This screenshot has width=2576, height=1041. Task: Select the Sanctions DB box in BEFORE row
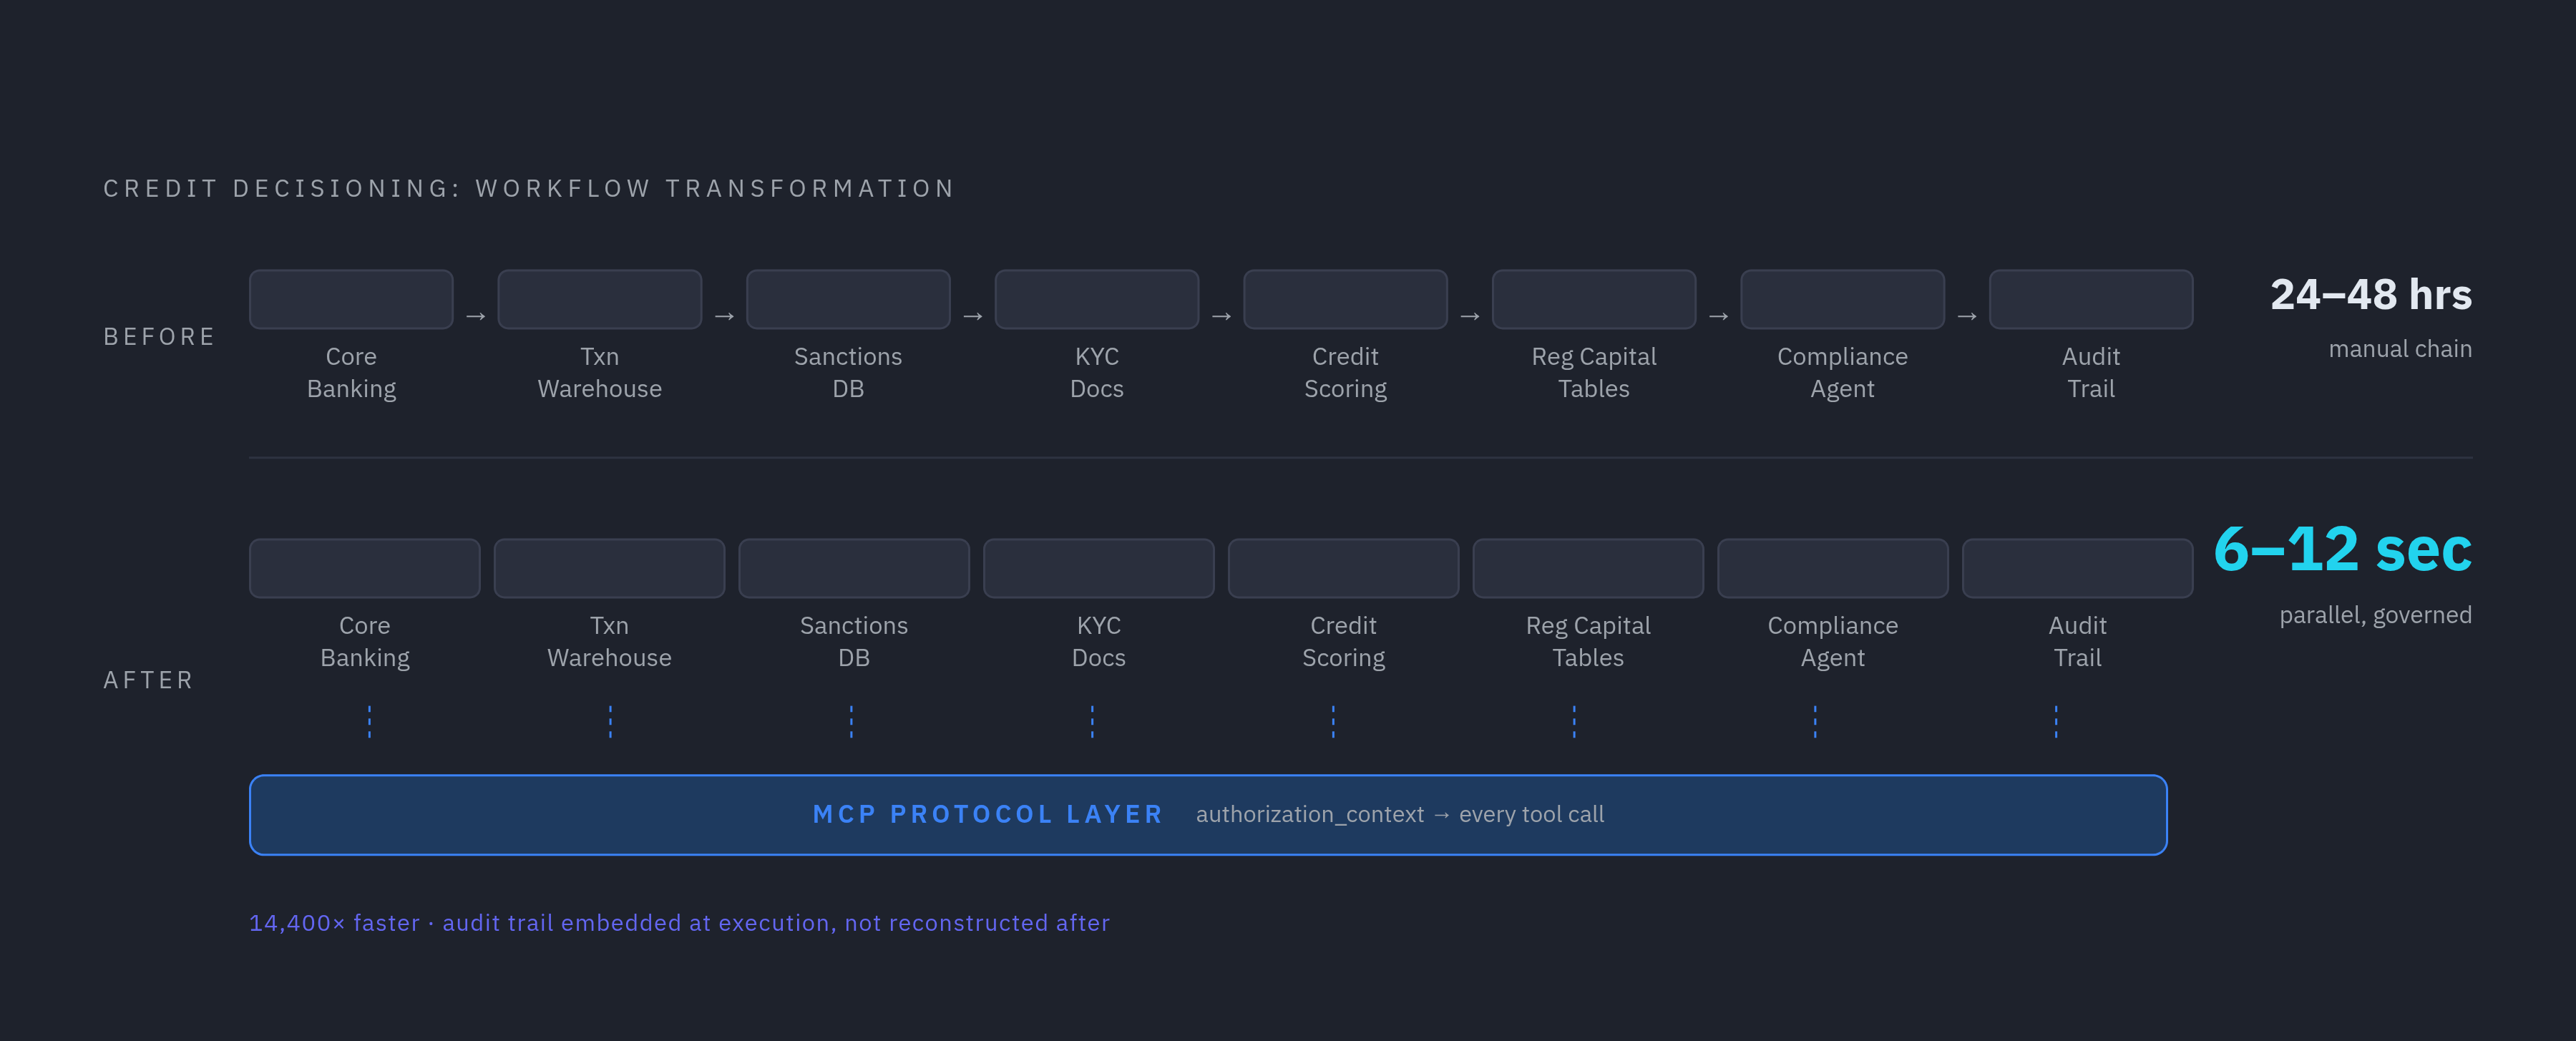point(848,299)
